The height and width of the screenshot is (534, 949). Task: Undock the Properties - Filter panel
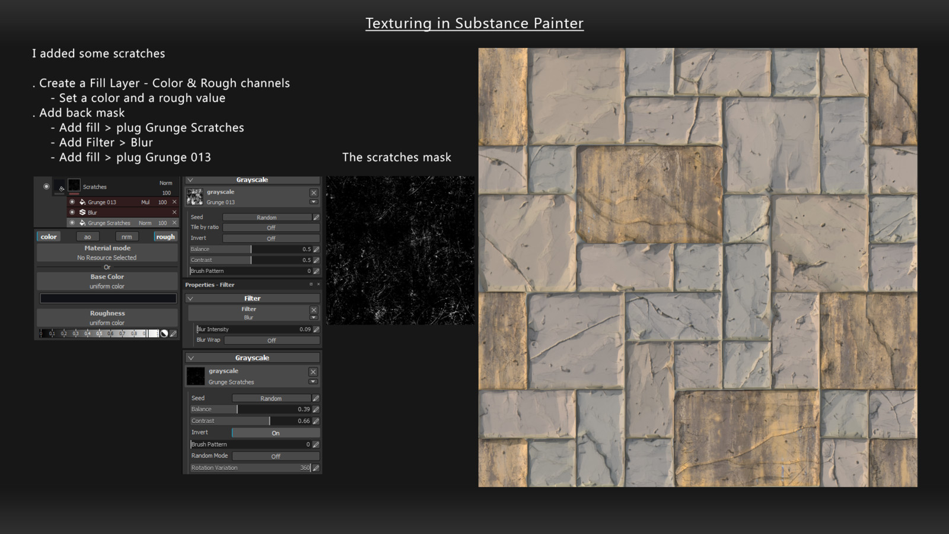311,284
